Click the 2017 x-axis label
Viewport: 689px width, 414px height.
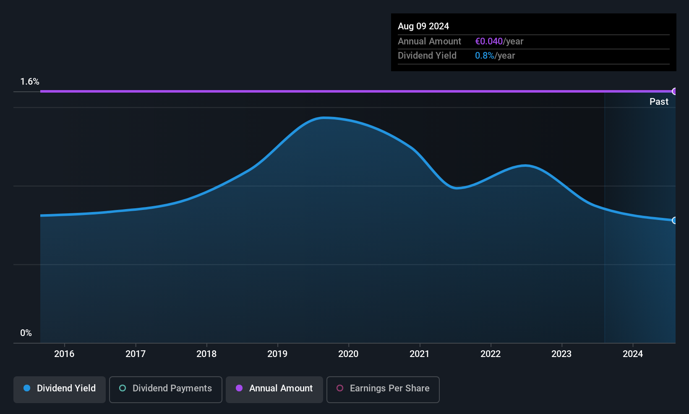point(136,354)
